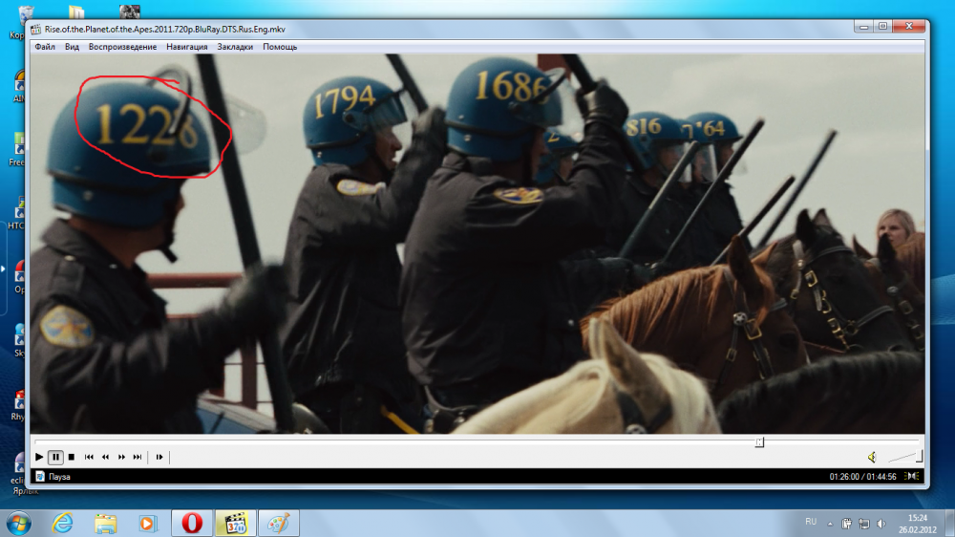Open the Windows Start menu

(x=19, y=523)
